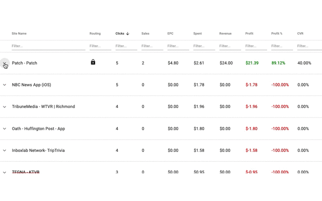Screen dimensions: 322x201
Task: Click the lock icon in Patch row
Action: pyautogui.click(x=93, y=62)
